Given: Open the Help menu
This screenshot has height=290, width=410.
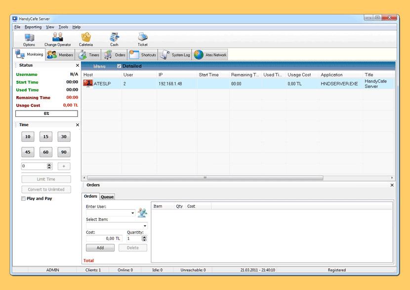Looking at the screenshot, I should click(x=77, y=27).
